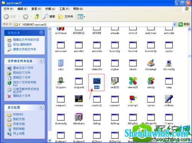Image resolution: width=192 pixels, height=143 pixels.
Task: Select the control file icon
Action: point(97,99)
